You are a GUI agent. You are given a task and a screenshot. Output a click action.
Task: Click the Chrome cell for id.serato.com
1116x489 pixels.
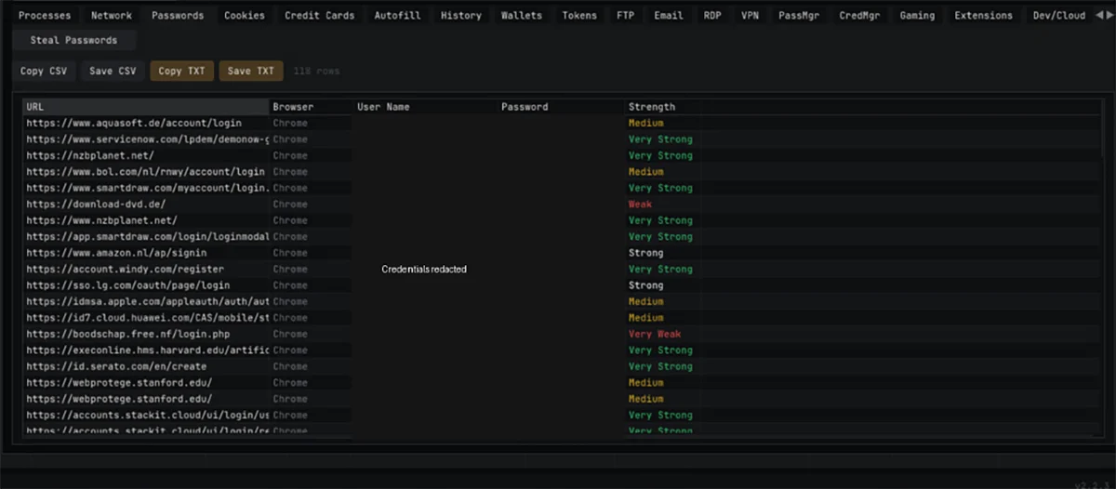pos(290,366)
